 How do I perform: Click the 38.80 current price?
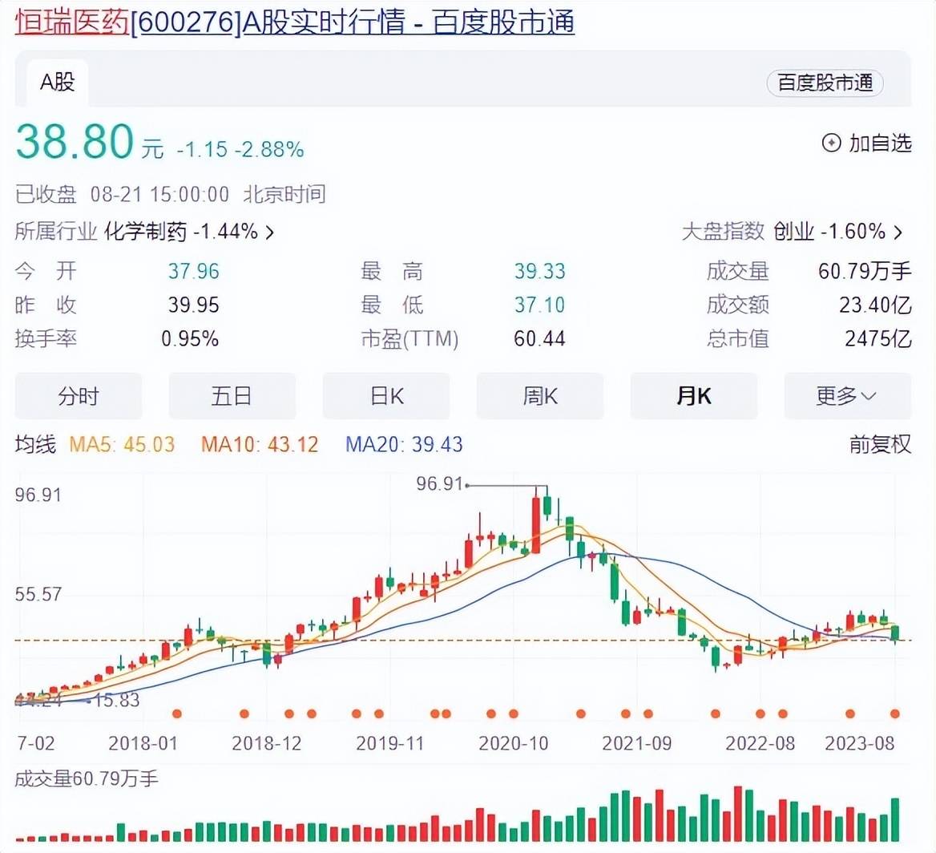[x=75, y=142]
